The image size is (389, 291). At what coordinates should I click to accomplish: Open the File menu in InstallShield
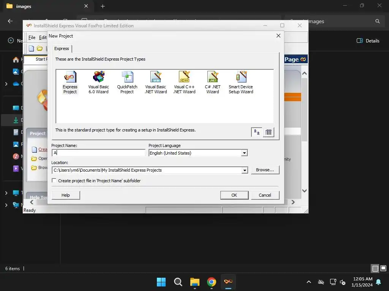[x=32, y=38]
